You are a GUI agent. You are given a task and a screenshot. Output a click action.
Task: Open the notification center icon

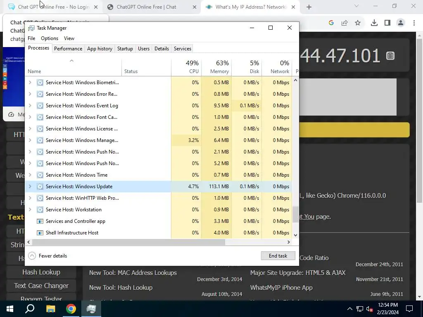[409, 309]
